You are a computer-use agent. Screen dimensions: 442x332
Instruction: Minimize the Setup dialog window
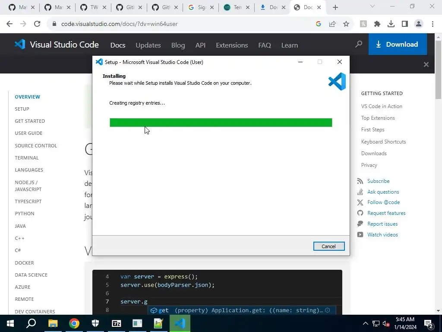[x=300, y=62]
